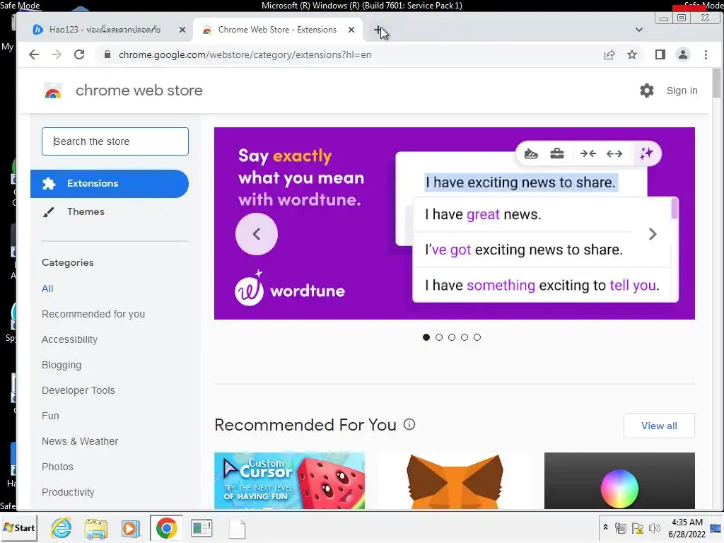The width and height of the screenshot is (724, 543).
Task: Click the network tray icon
Action: click(621, 528)
